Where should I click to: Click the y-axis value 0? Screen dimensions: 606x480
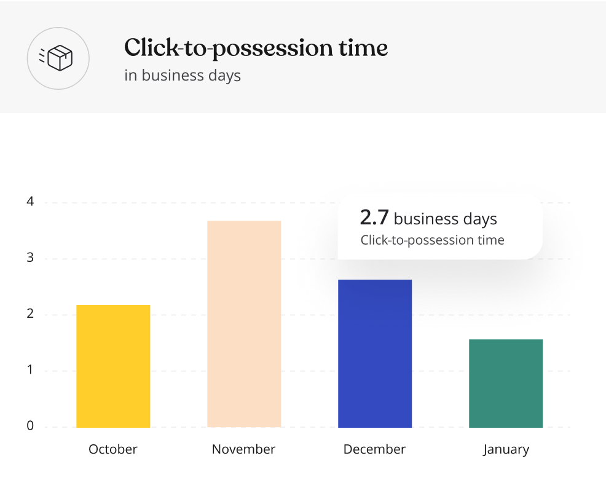pos(30,426)
